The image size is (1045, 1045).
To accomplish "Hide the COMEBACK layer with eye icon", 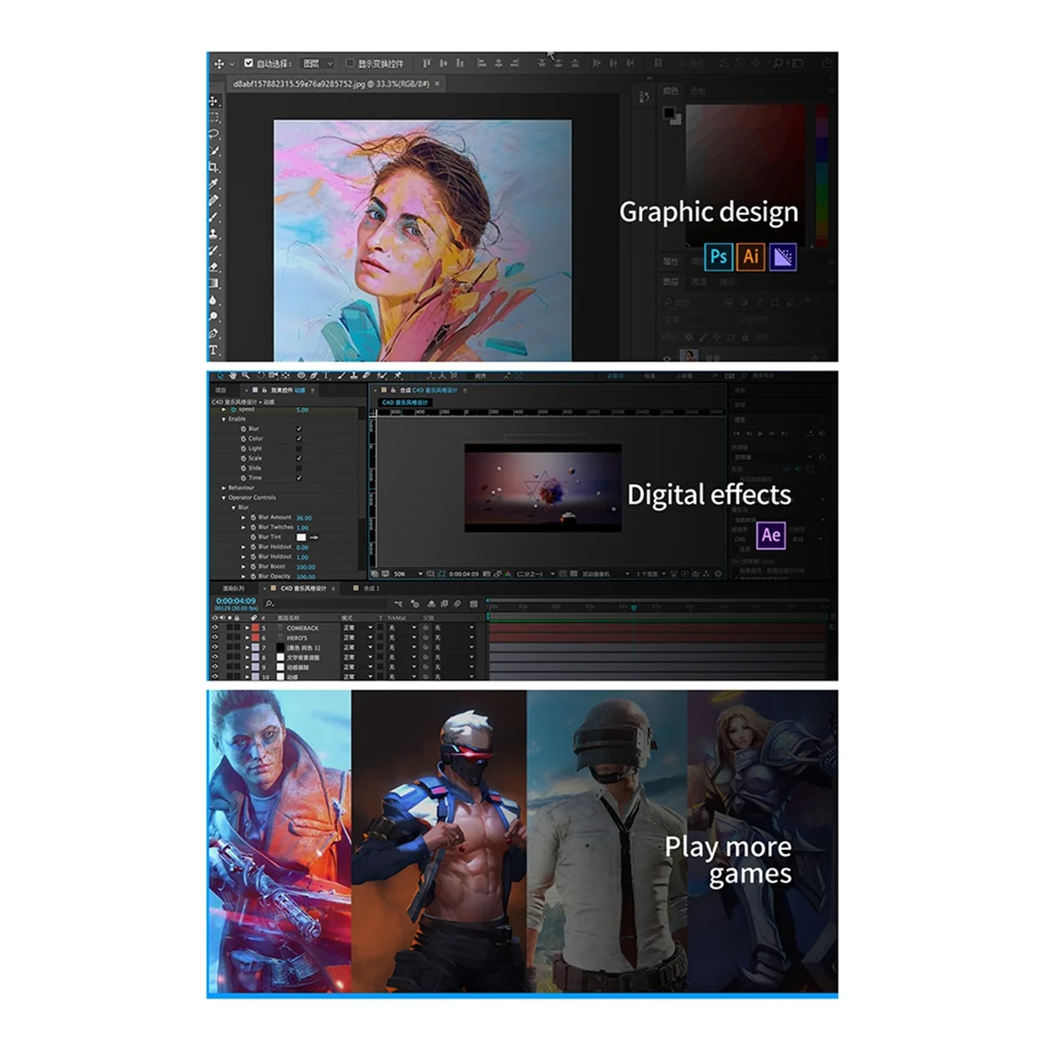I will (215, 627).
